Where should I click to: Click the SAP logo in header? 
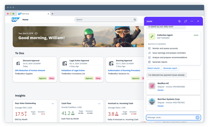(15, 19)
